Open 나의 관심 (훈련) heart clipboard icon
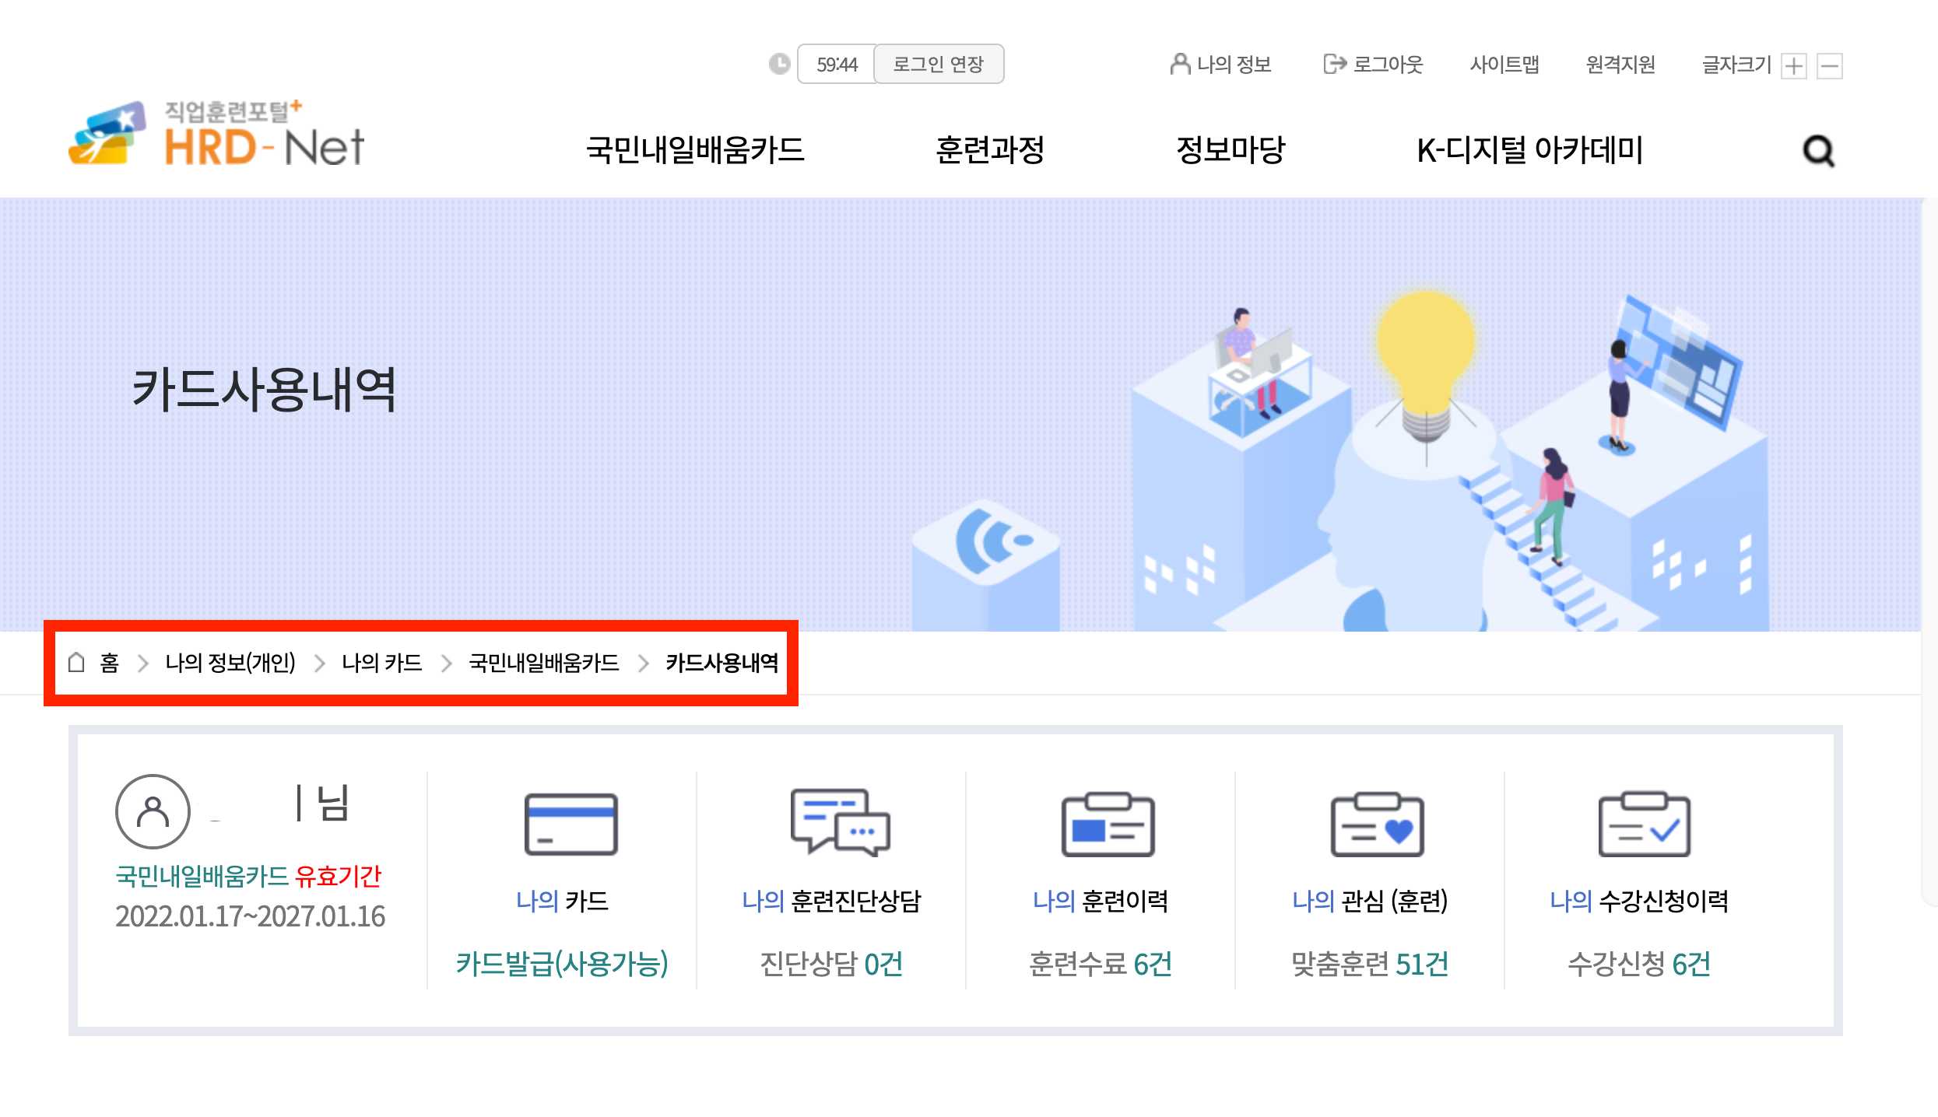Screen dimensions: 1938x1117 coord(1377,825)
